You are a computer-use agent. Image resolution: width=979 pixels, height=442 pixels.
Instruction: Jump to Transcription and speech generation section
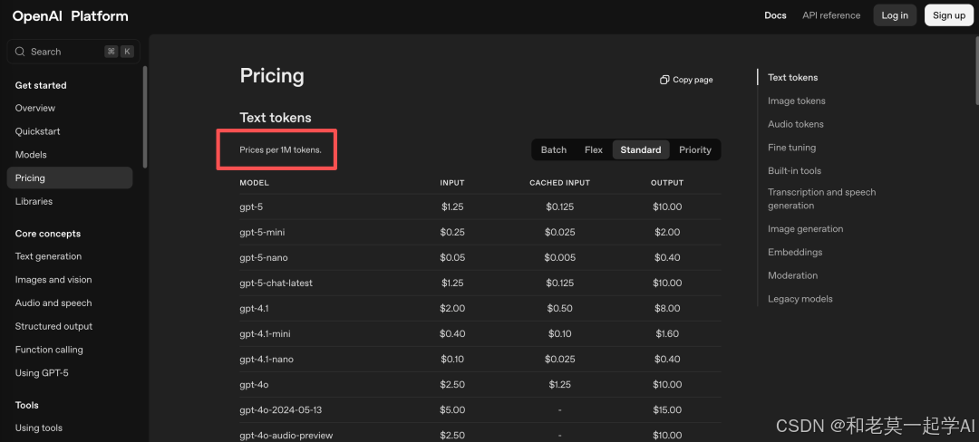pos(821,199)
